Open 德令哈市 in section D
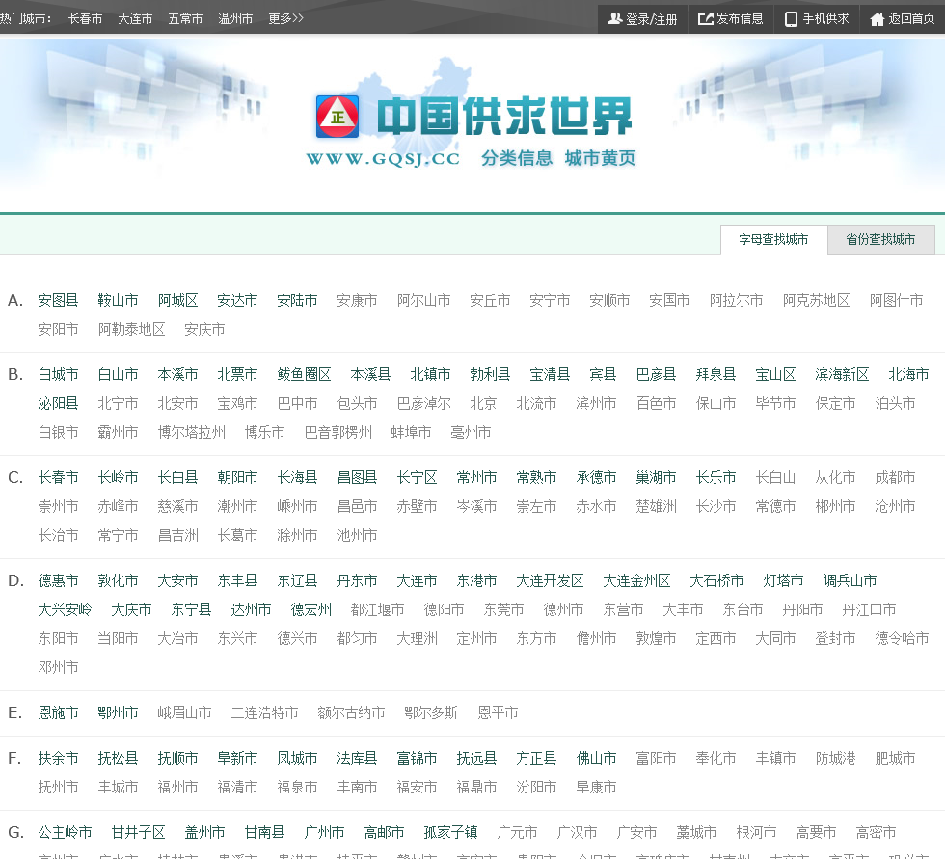The image size is (945, 859). click(x=902, y=638)
